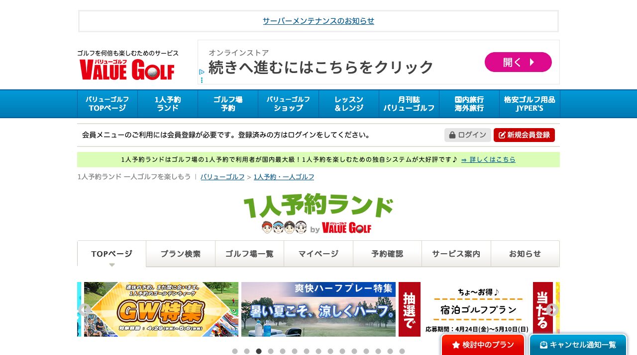
Task: Open 月刊誌バリューゴルフ in the blue nav
Action: click(409, 104)
